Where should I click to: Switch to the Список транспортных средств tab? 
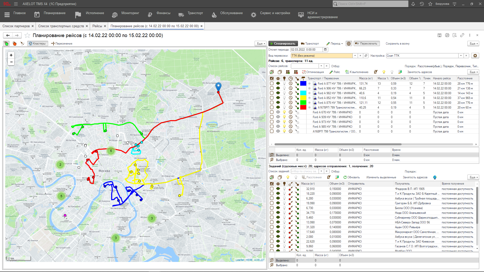coord(61,26)
